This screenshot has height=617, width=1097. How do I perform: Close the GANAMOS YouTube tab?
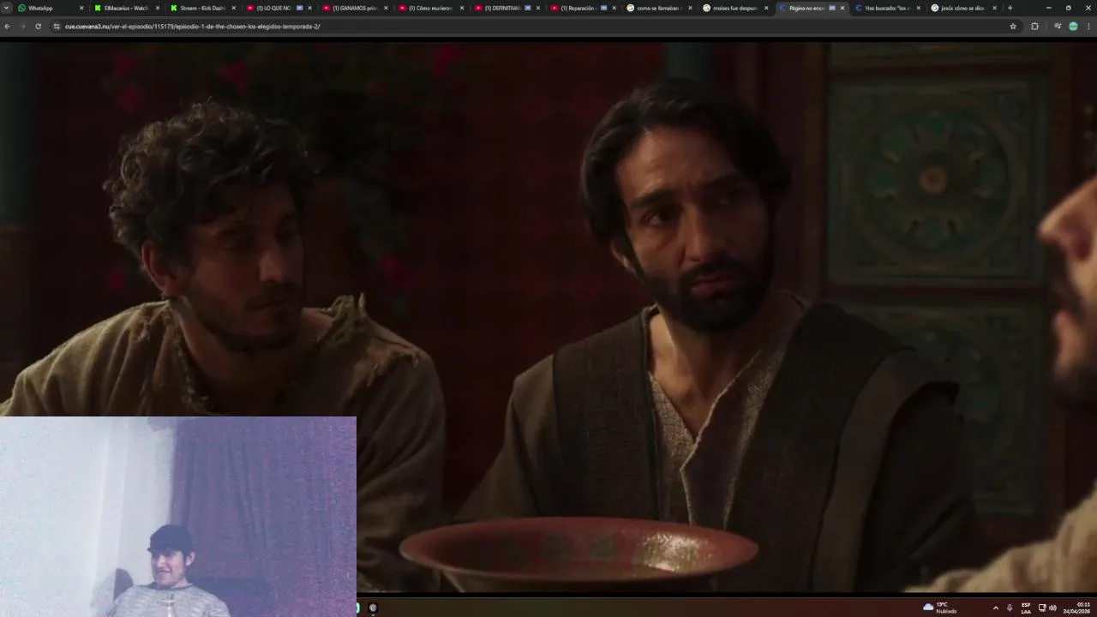point(386,8)
